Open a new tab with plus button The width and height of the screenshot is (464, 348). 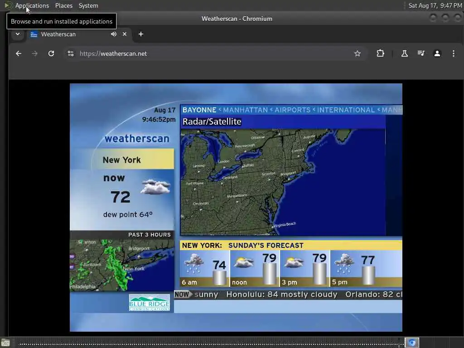(x=141, y=34)
